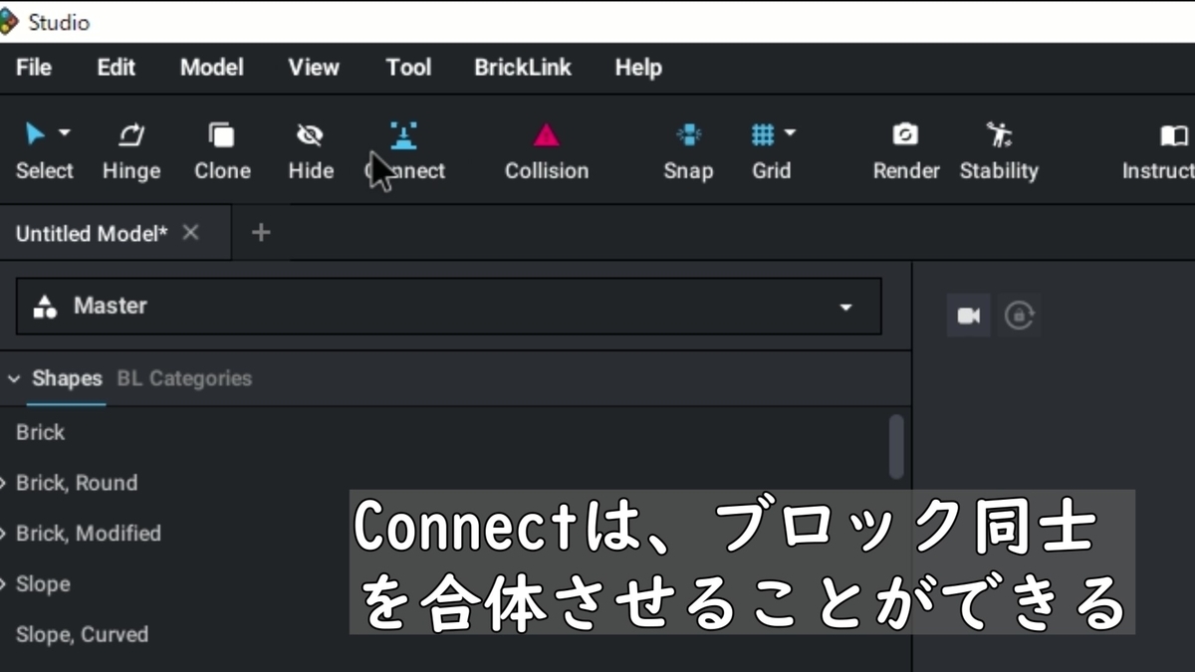
Task: Click the Studio app logo icon
Action: pyautogui.click(x=8, y=21)
